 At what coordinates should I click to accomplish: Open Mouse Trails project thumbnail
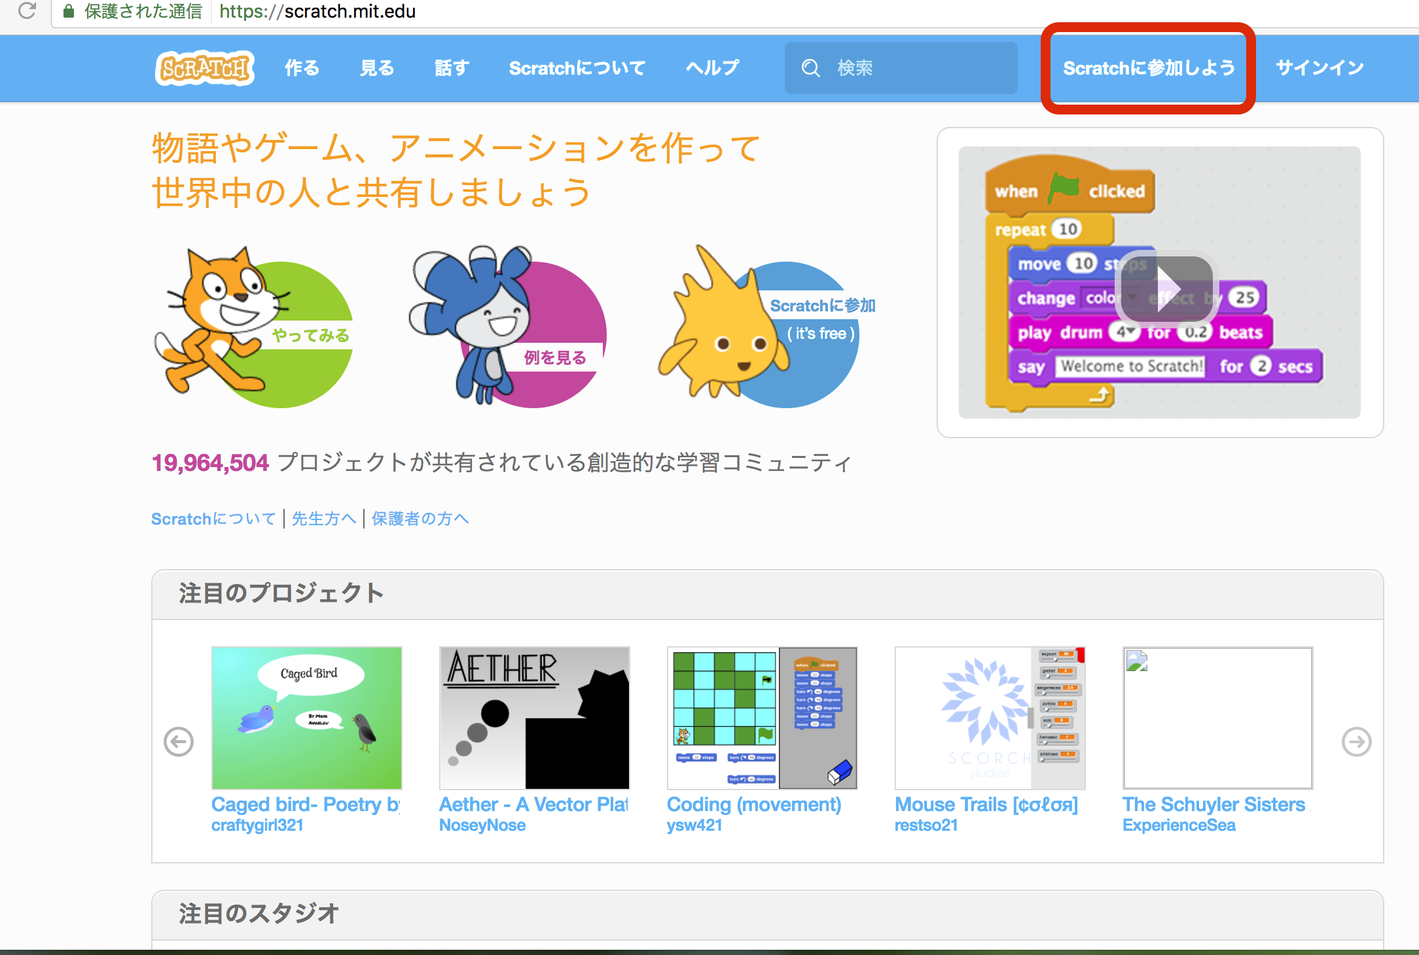click(x=990, y=718)
